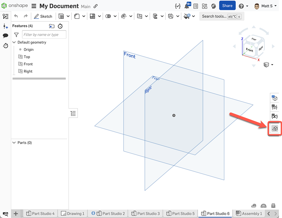
Task: Collapse the Parts (0) section
Action: 14,143
